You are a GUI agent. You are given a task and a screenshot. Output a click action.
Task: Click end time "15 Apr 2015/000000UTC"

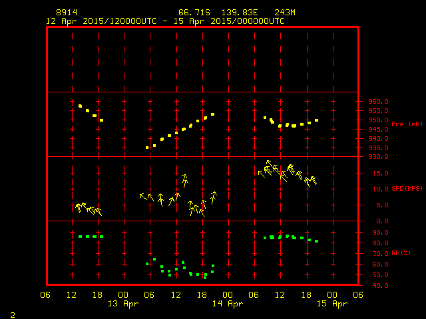coord(229,21)
